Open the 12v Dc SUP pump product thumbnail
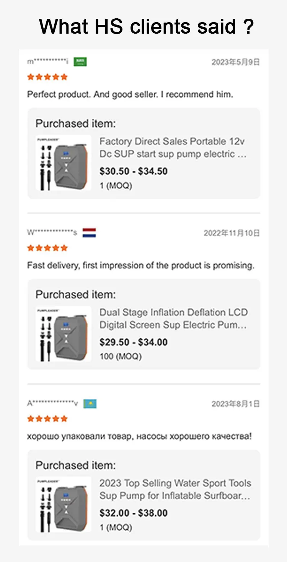The width and height of the screenshot is (287, 562). (64, 163)
